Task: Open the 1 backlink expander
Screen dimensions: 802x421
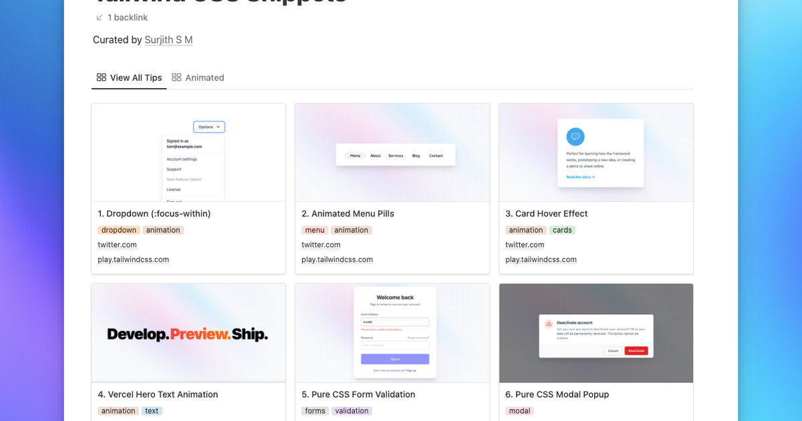Action: click(127, 17)
